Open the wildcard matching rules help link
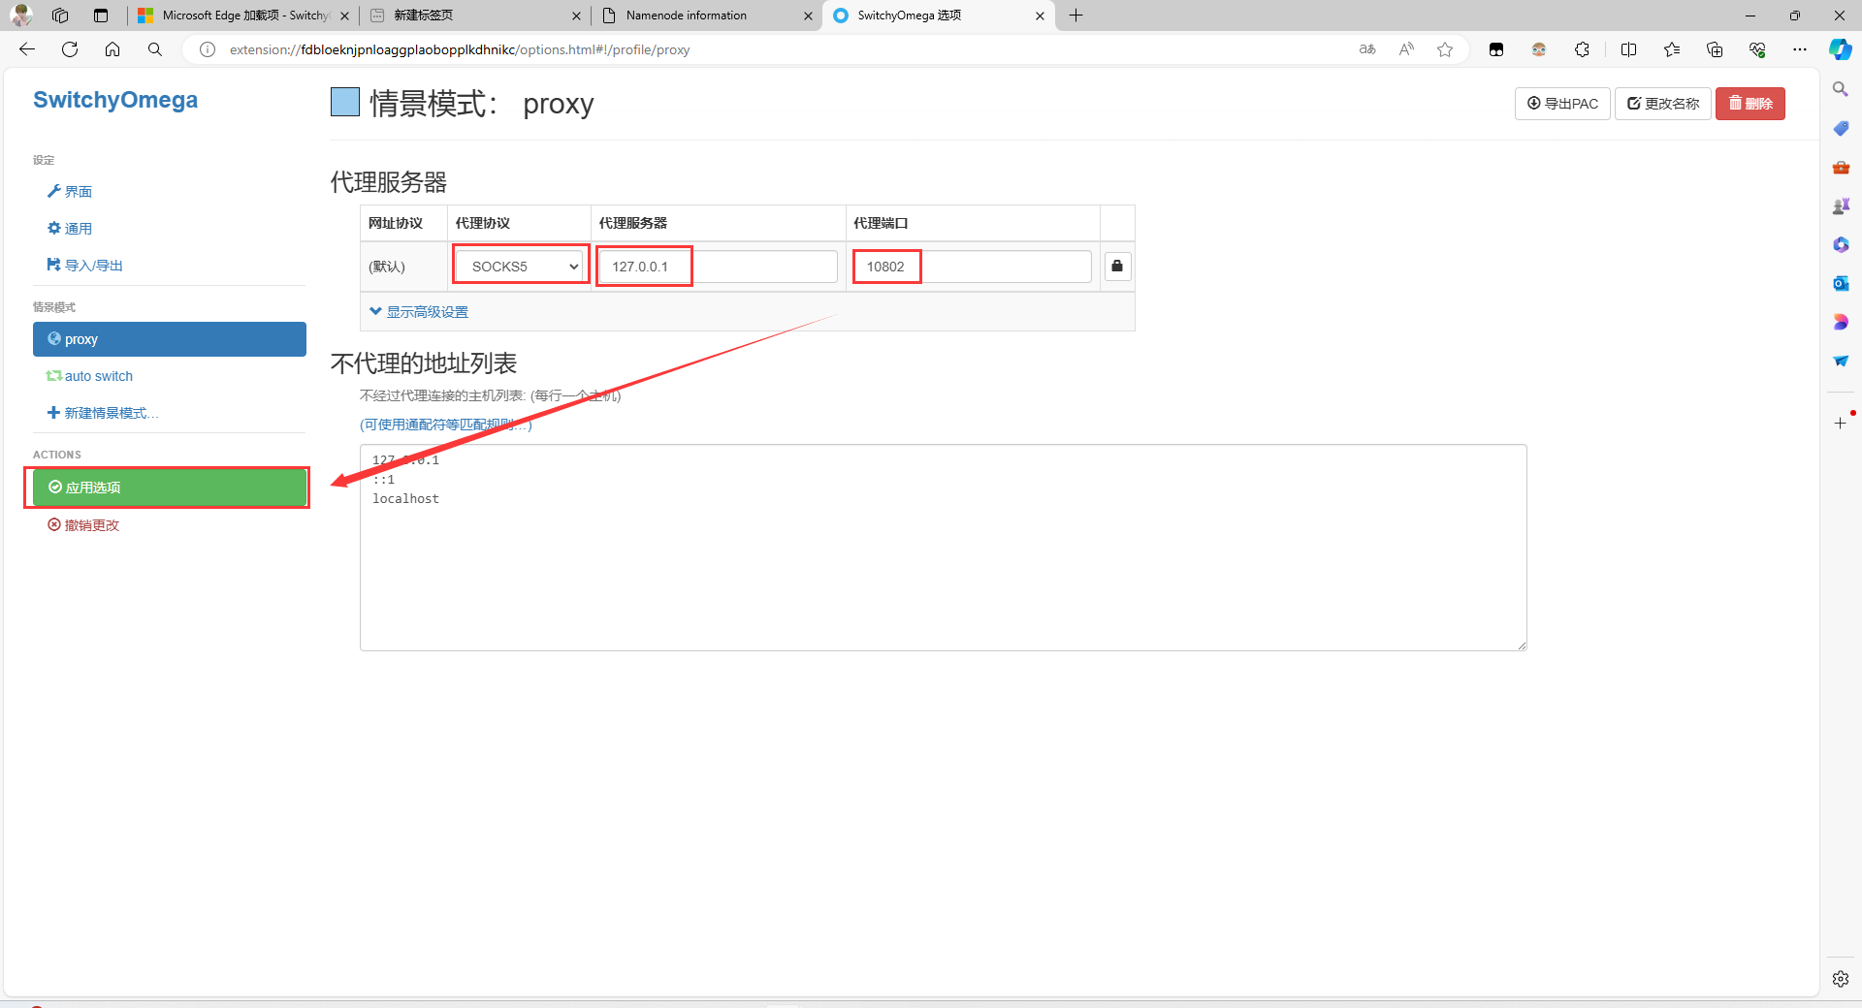 [x=446, y=425]
